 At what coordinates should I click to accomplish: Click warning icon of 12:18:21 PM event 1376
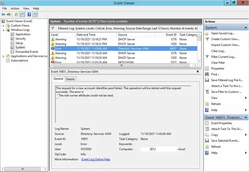[x=53, y=39]
